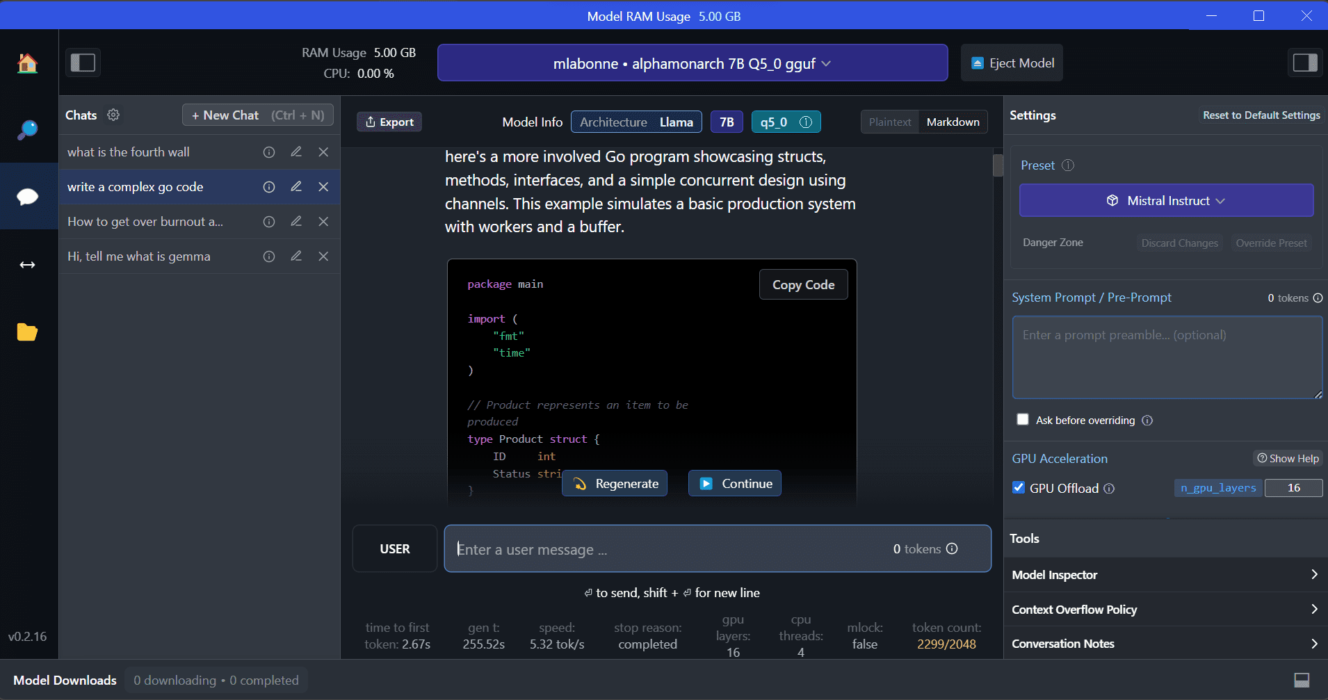This screenshot has width=1328, height=700.
Task: Edit the n_gpu_layers value field
Action: click(1293, 488)
